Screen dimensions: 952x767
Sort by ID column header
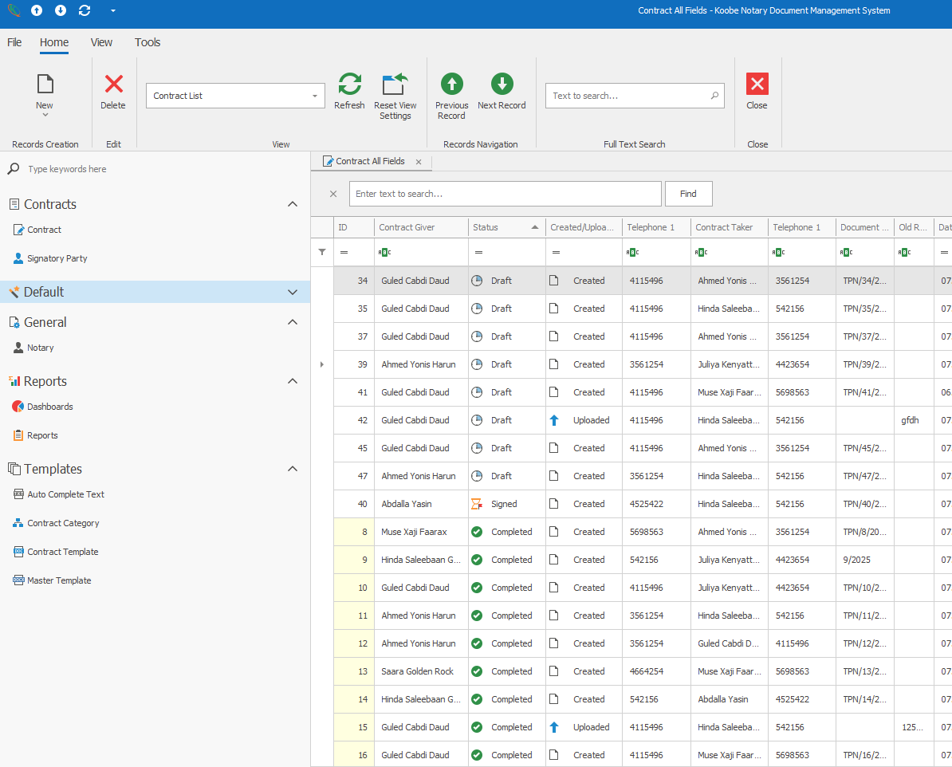pyautogui.click(x=354, y=227)
